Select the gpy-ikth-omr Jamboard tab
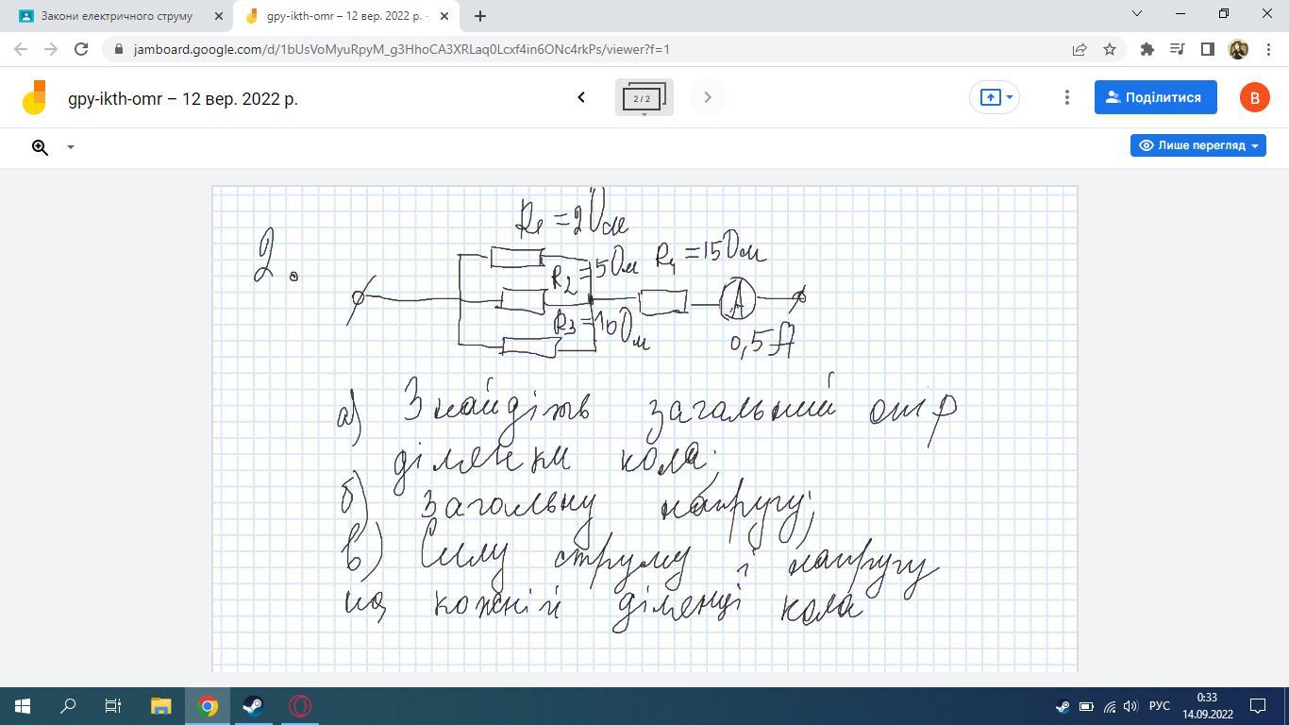 click(x=340, y=16)
